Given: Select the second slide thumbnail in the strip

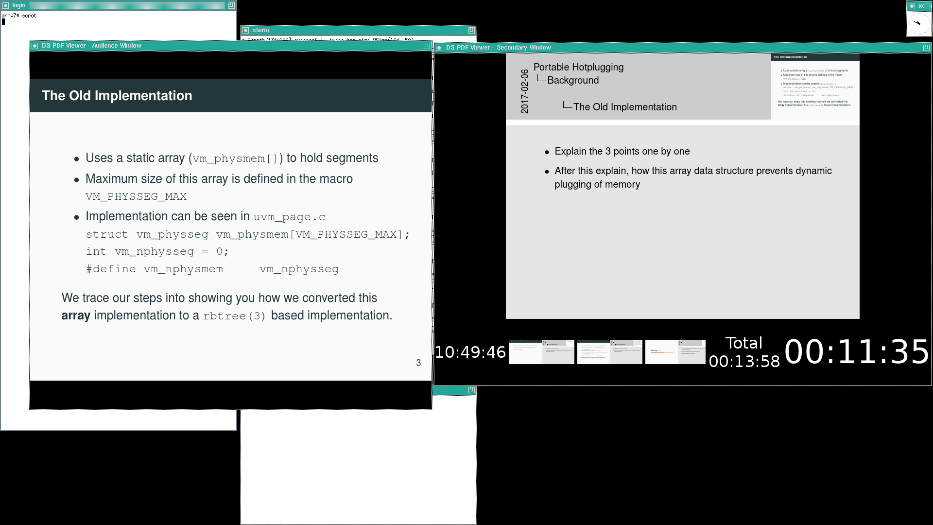Looking at the screenshot, I should click(609, 351).
